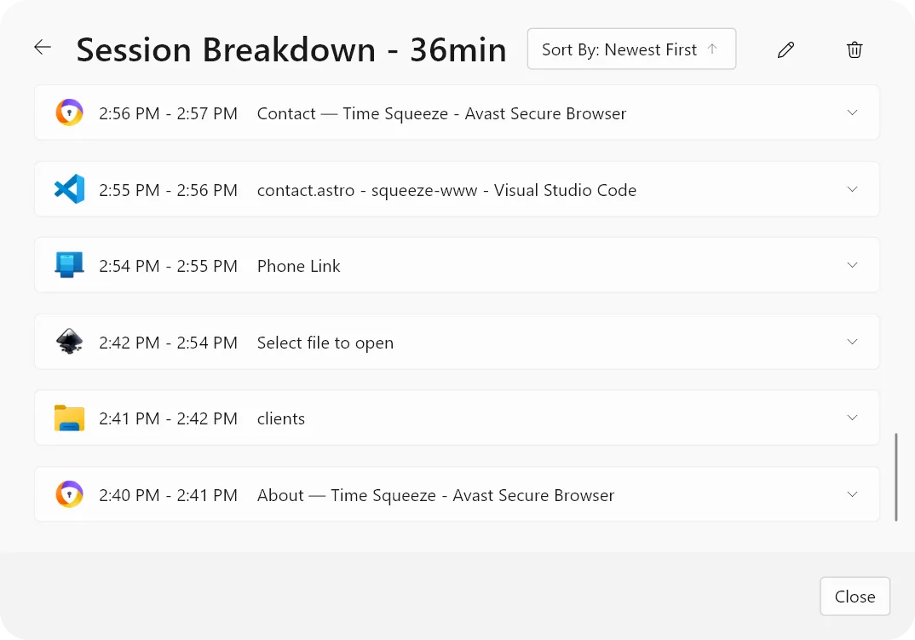Click Avast browser icon in Contact row
915x640 pixels.
click(x=69, y=113)
